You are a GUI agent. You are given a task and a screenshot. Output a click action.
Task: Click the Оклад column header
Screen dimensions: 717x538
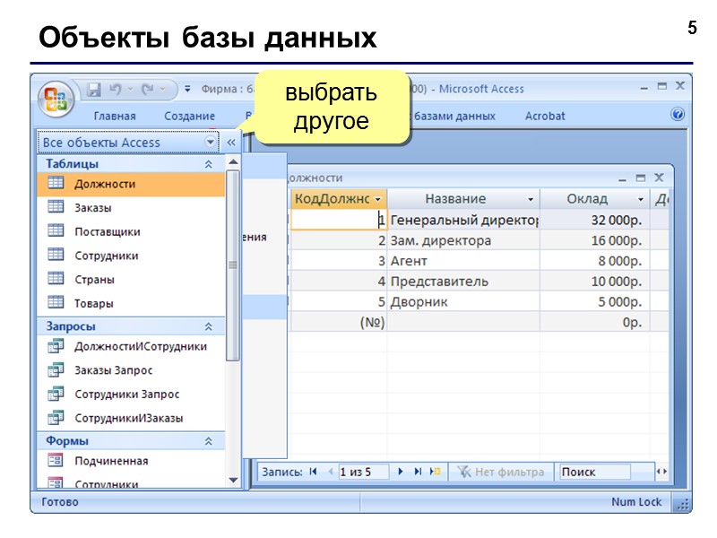click(x=595, y=199)
